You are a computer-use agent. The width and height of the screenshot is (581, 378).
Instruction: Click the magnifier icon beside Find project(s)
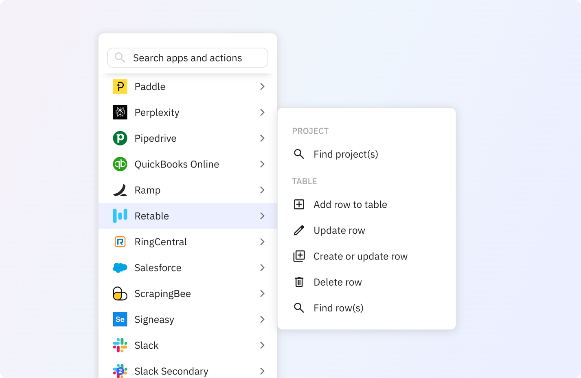(x=299, y=154)
